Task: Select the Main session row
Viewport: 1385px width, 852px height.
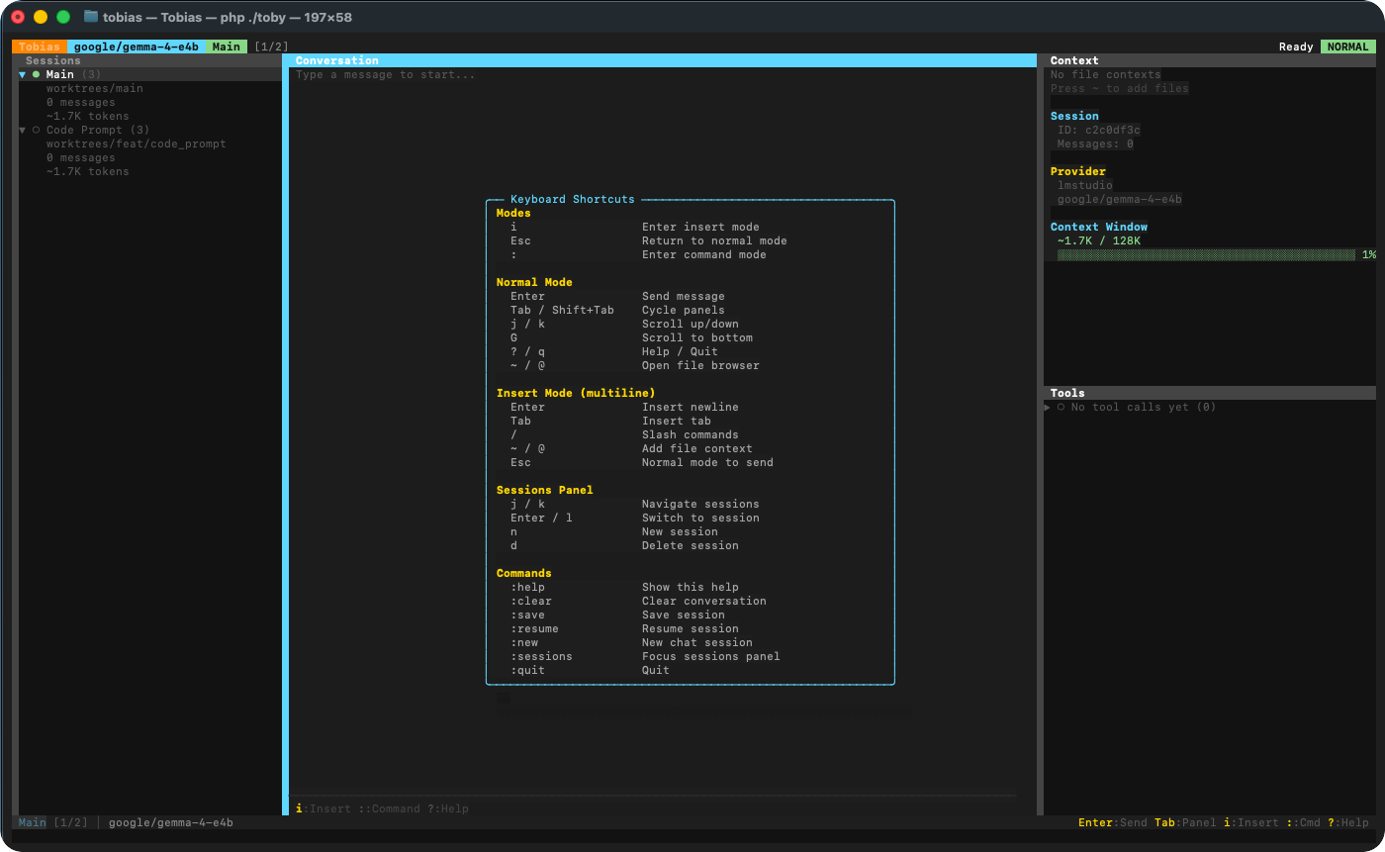Action: [150, 74]
